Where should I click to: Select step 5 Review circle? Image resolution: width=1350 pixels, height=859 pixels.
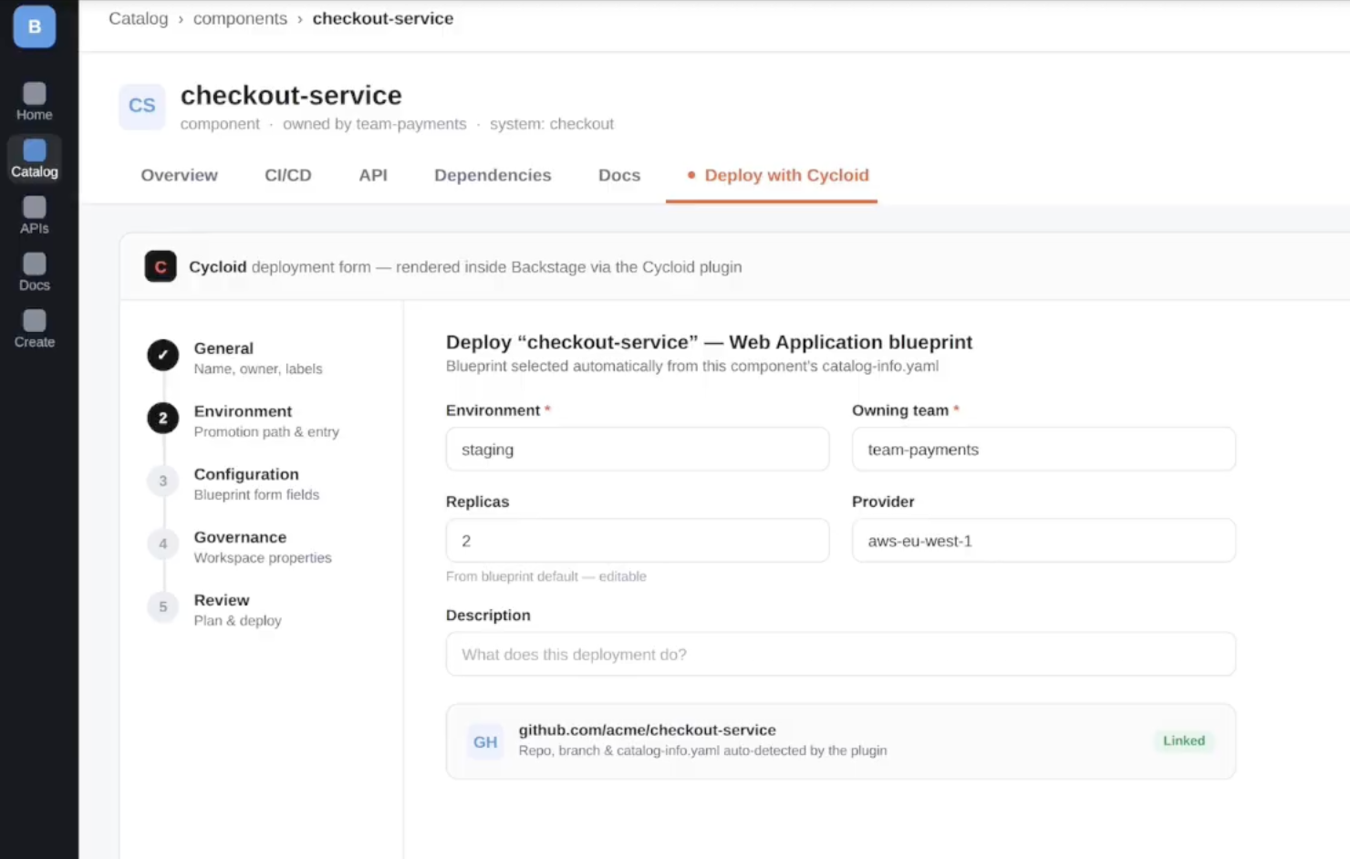(163, 606)
